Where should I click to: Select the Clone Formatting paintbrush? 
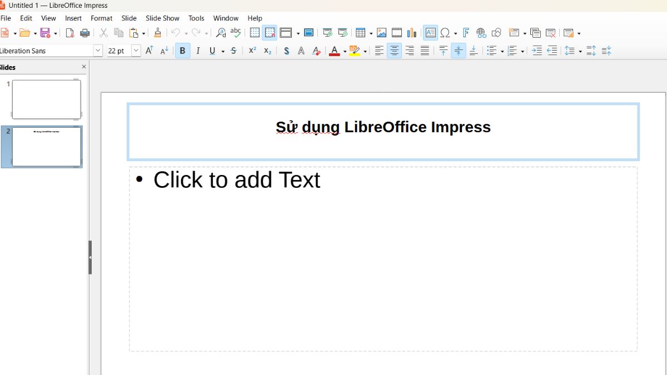point(158,33)
